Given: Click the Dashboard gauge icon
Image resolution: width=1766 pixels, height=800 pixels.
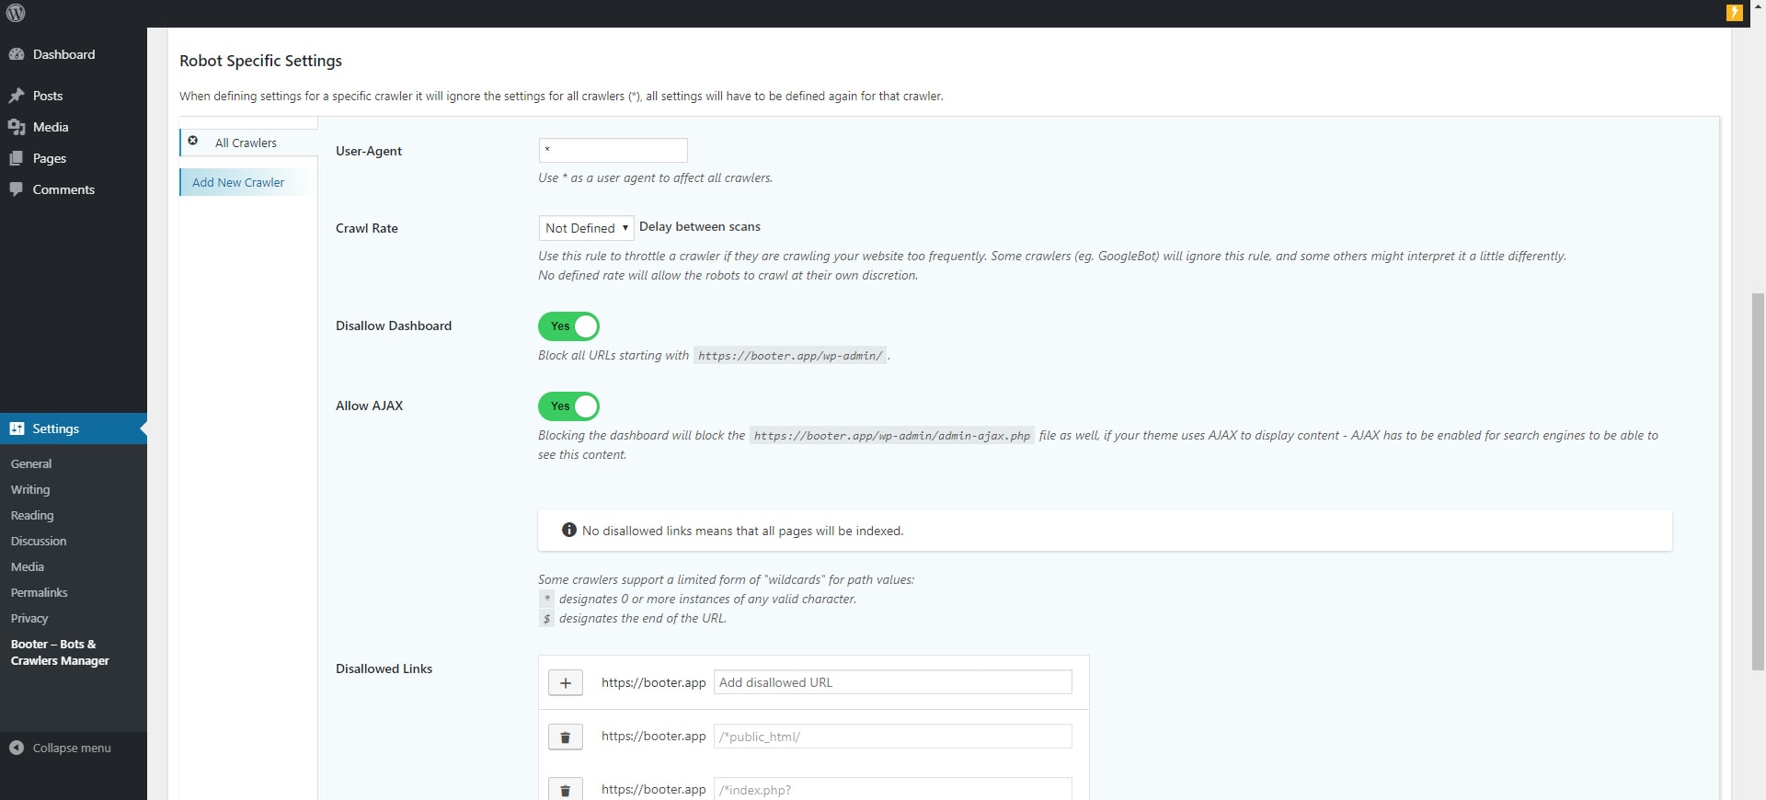Looking at the screenshot, I should (17, 54).
